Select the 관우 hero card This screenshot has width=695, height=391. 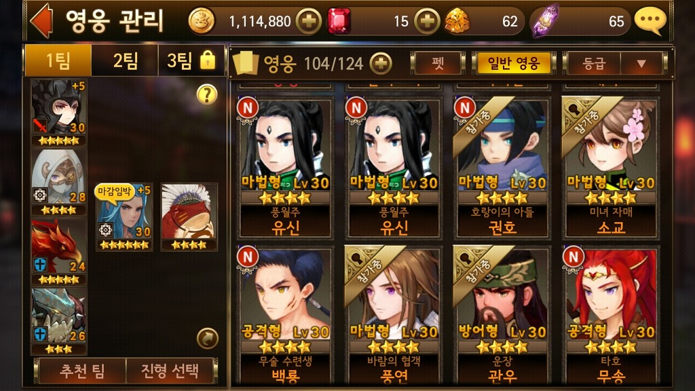tap(502, 315)
